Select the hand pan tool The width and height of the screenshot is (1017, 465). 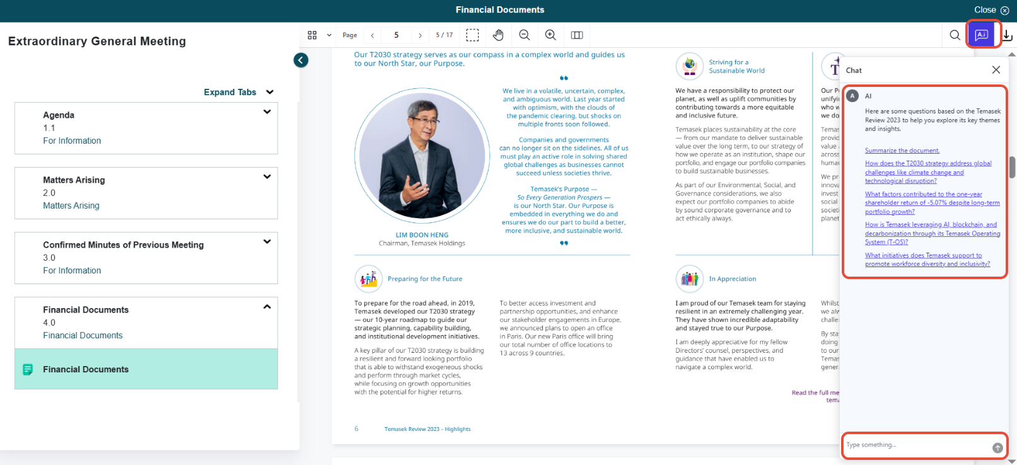(x=498, y=35)
